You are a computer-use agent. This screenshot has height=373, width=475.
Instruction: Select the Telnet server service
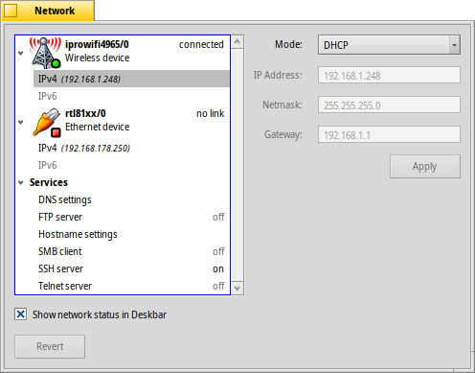131,286
